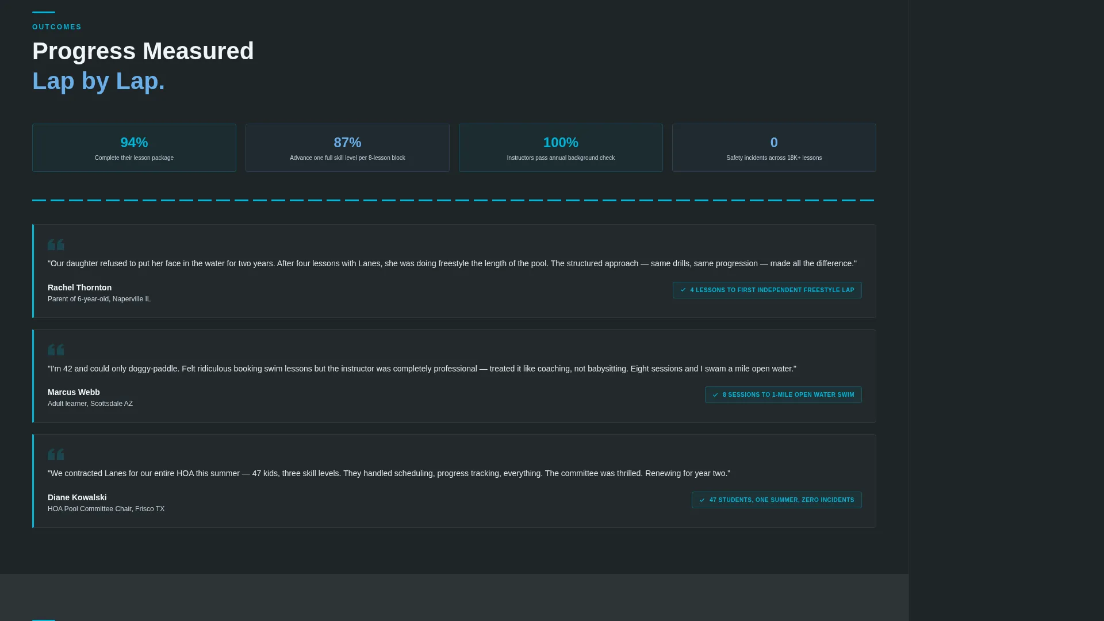
Task: Click 'Parent of 6-year-old, Naperville IL' text
Action: pyautogui.click(x=99, y=299)
